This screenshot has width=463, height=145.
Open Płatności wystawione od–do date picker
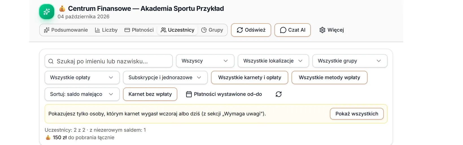pyautogui.click(x=224, y=94)
